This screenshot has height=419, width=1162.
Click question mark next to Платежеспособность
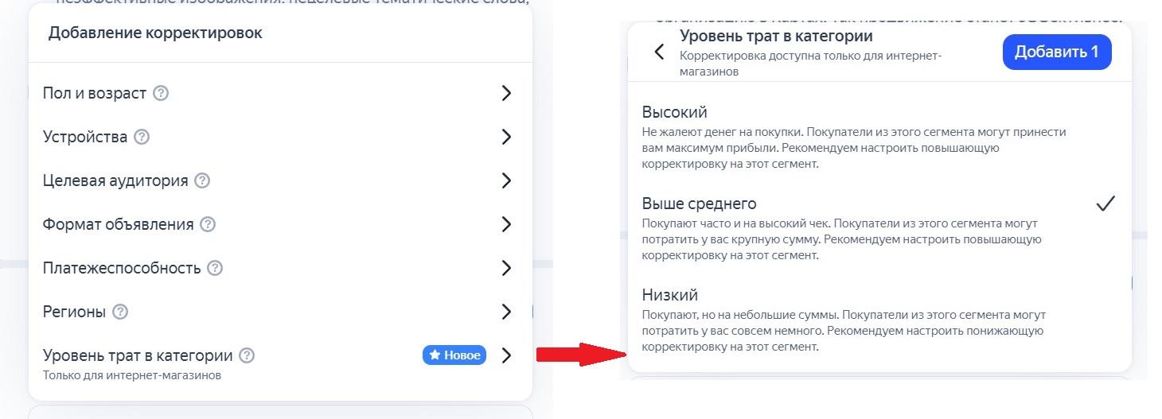(x=215, y=268)
